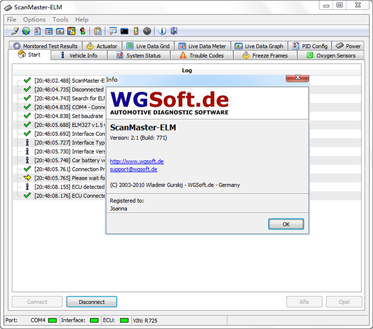Viewport: 373px width, 329px height.
Task: Select the Start tab
Action: (x=29, y=55)
